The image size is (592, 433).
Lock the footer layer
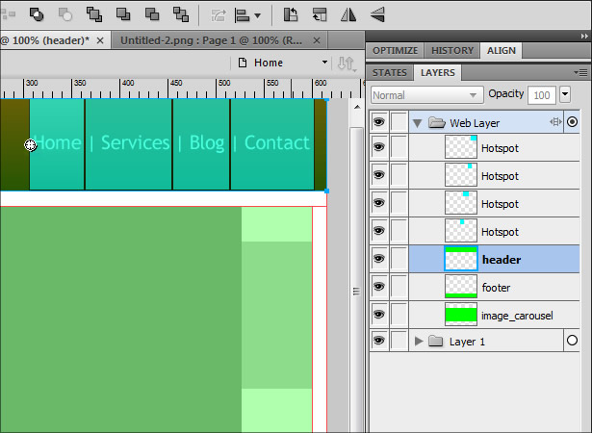399,287
